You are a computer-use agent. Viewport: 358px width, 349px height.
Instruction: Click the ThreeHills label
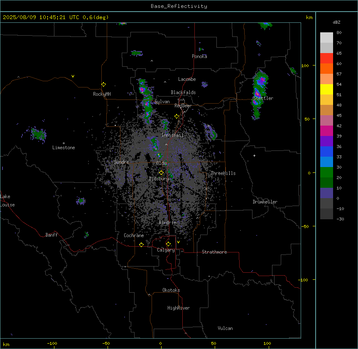pyautogui.click(x=223, y=173)
